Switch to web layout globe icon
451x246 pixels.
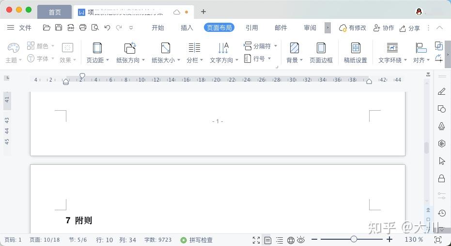pyautogui.click(x=291, y=240)
